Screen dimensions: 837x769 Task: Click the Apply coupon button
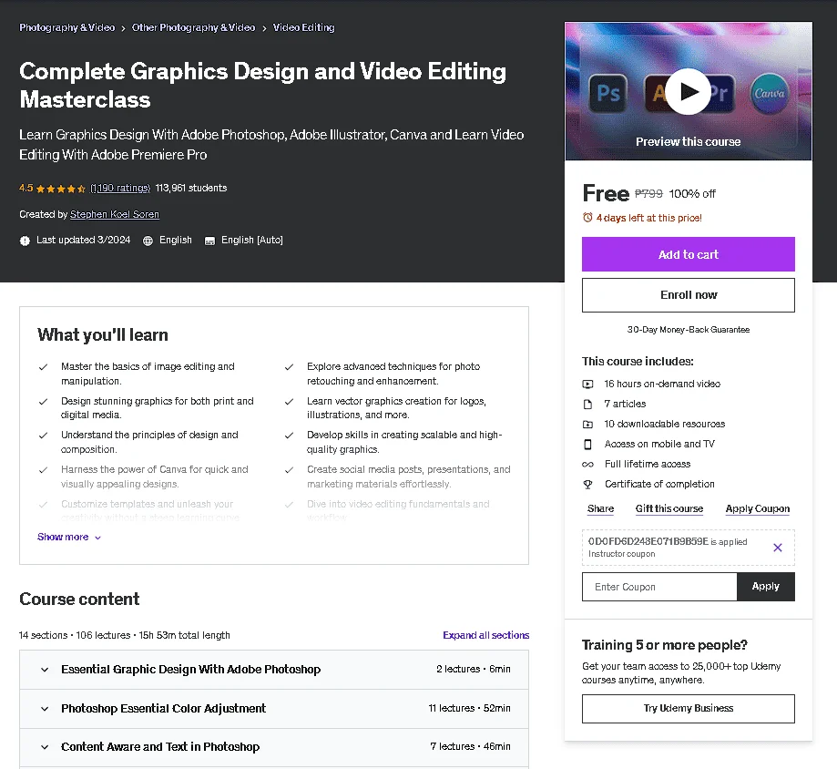[x=765, y=587]
